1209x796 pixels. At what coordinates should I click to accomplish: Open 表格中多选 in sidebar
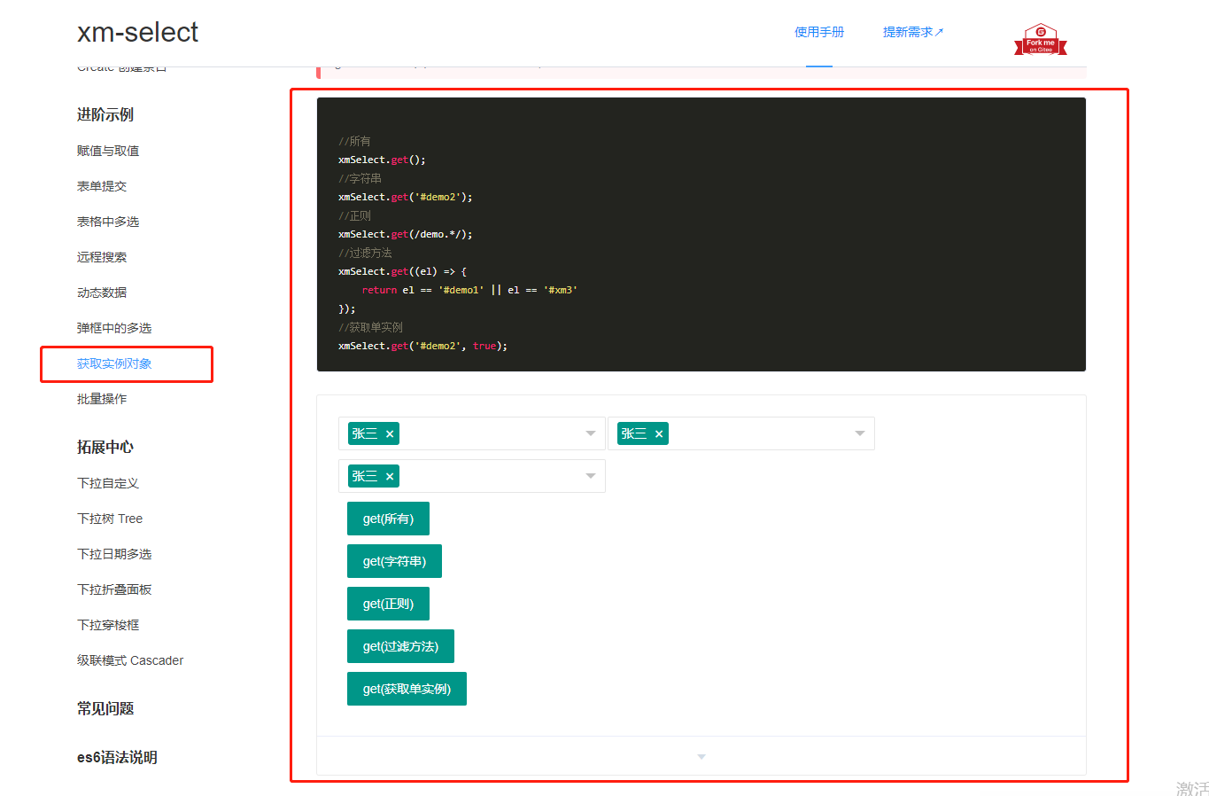click(x=108, y=222)
